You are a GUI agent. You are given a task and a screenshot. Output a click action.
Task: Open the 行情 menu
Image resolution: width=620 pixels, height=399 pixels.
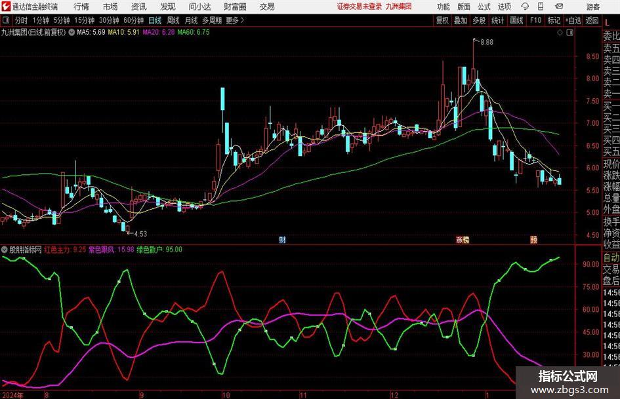tap(81, 7)
